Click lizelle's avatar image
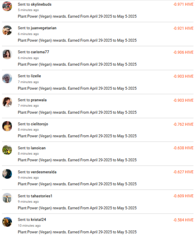The image size is (195, 237). tap(7, 78)
